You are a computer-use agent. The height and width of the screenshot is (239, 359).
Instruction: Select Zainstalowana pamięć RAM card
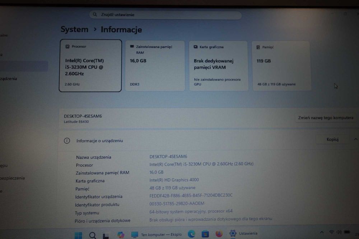click(155, 66)
